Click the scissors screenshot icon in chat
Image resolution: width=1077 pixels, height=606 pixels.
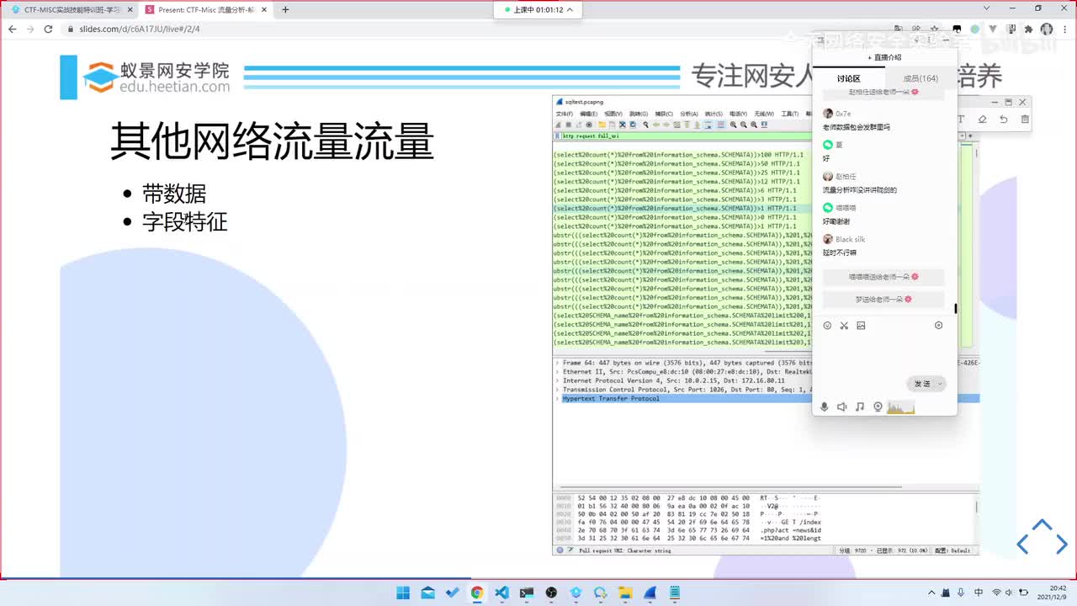(x=843, y=326)
